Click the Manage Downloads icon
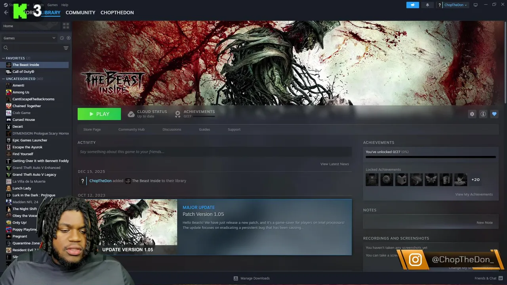The width and height of the screenshot is (507, 285). coord(236,278)
